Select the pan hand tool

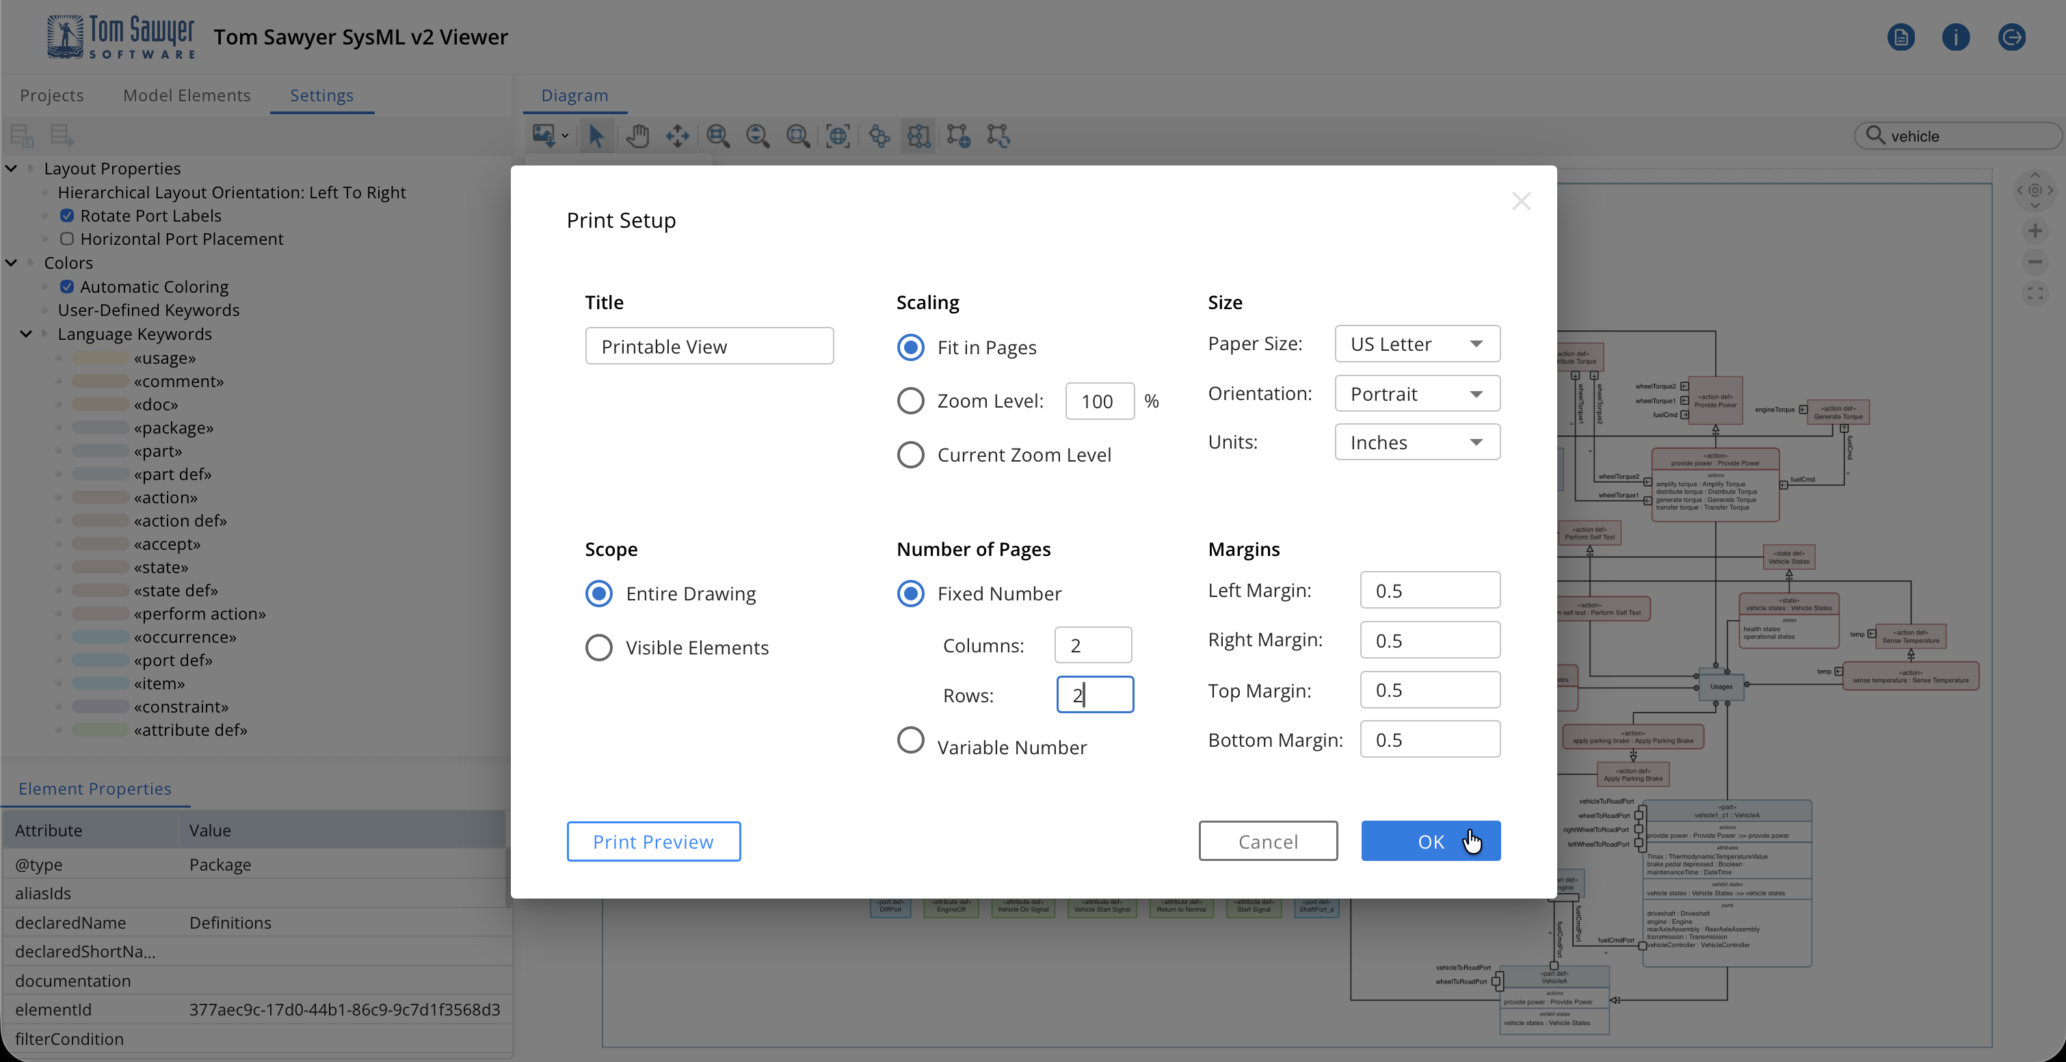coord(637,135)
